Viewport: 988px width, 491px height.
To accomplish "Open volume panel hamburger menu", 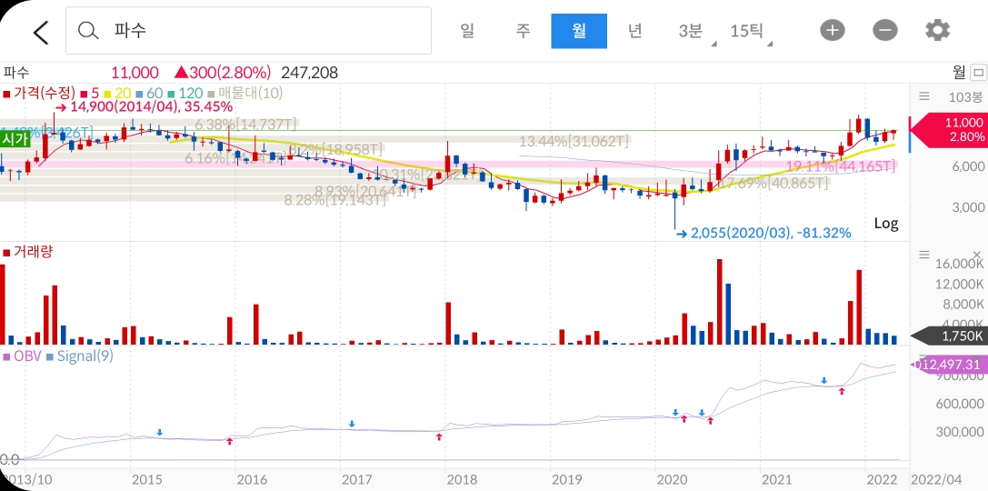I will click(x=923, y=255).
